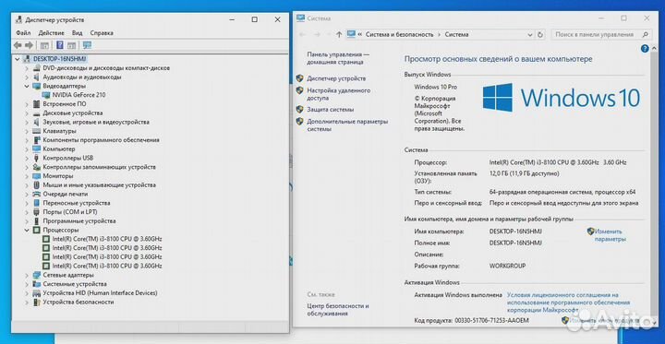Open the address bar history dropdown in Система
The width and height of the screenshot is (665, 344).
pos(530,35)
